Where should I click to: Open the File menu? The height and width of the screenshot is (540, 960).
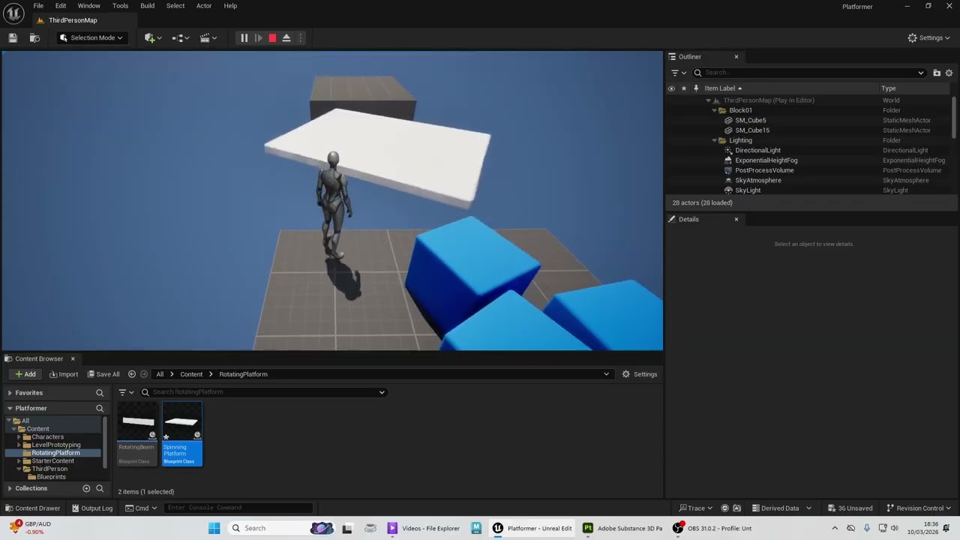pyautogui.click(x=38, y=6)
